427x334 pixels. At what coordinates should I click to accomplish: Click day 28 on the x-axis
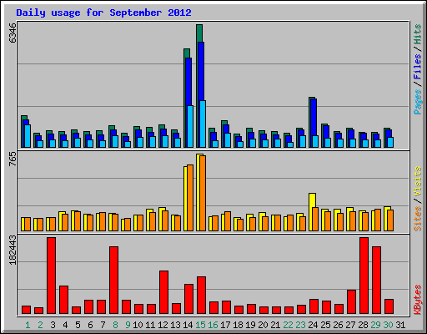click(x=363, y=325)
